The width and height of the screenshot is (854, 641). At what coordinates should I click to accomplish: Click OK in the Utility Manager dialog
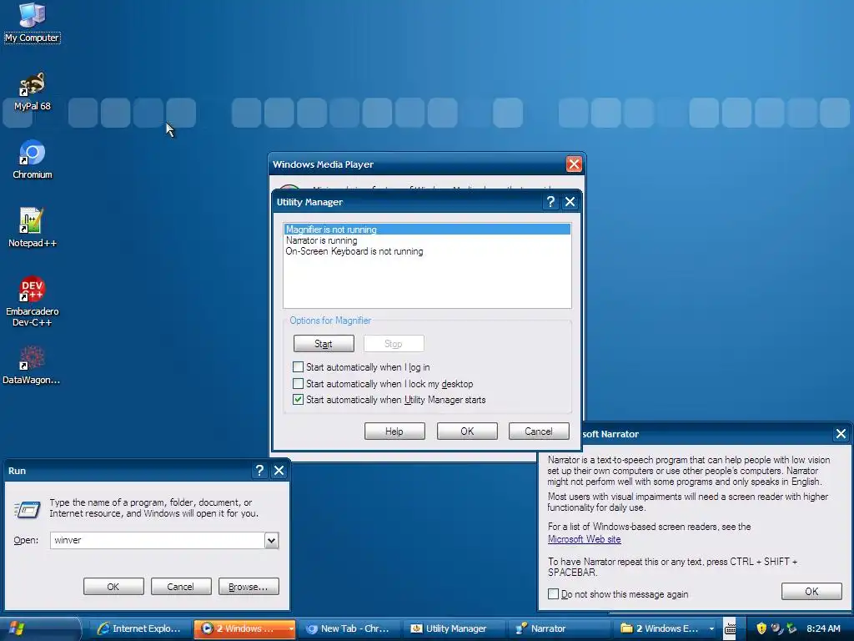[467, 432]
